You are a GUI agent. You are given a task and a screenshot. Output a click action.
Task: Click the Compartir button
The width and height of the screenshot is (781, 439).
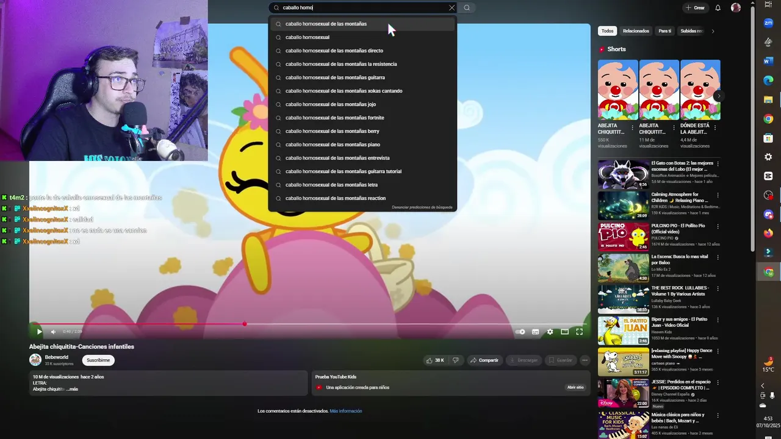point(484,360)
